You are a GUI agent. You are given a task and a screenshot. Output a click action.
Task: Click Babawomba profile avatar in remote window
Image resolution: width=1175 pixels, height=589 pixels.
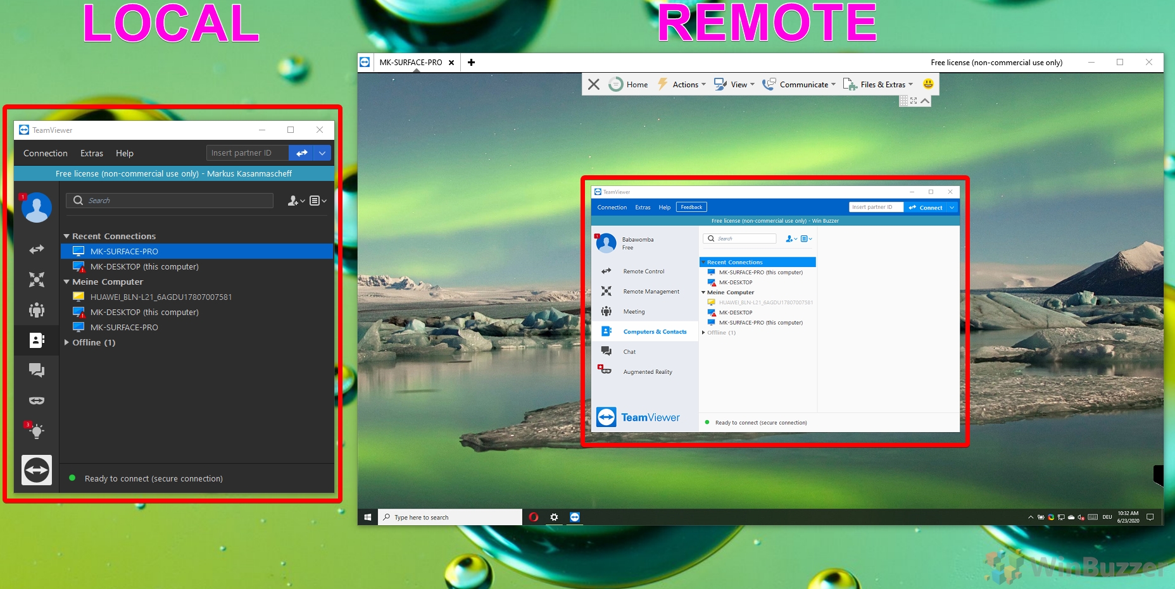[606, 243]
